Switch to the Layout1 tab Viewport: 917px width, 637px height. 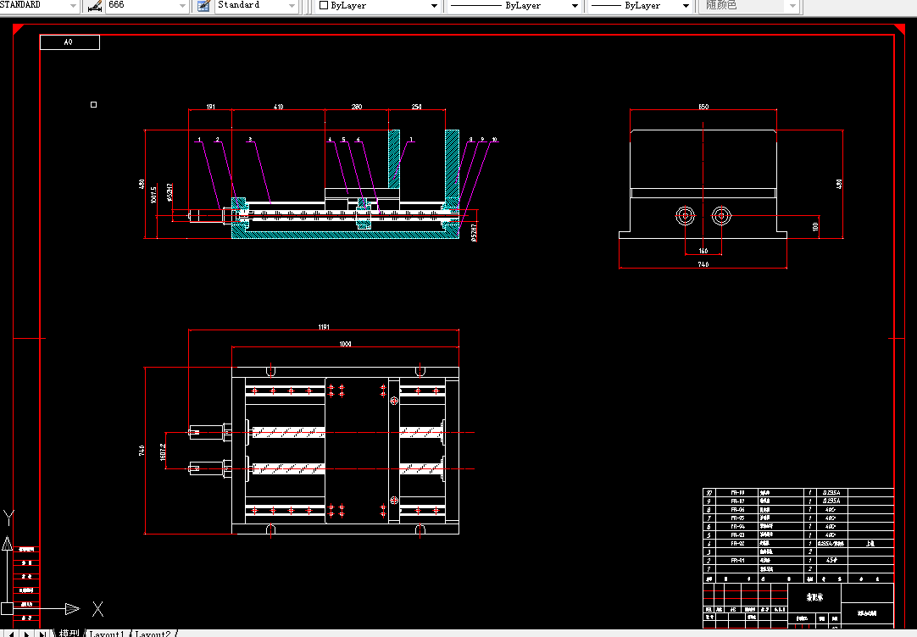point(107,634)
